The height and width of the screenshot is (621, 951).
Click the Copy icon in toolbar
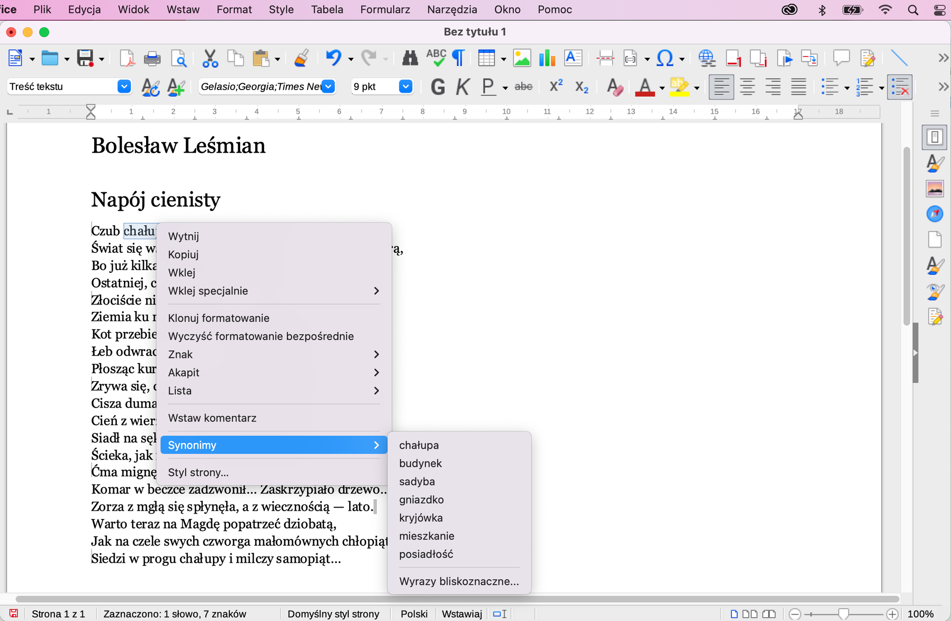coord(235,58)
